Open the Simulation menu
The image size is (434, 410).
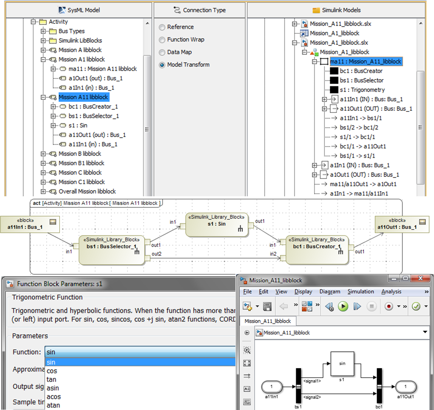pos(360,291)
